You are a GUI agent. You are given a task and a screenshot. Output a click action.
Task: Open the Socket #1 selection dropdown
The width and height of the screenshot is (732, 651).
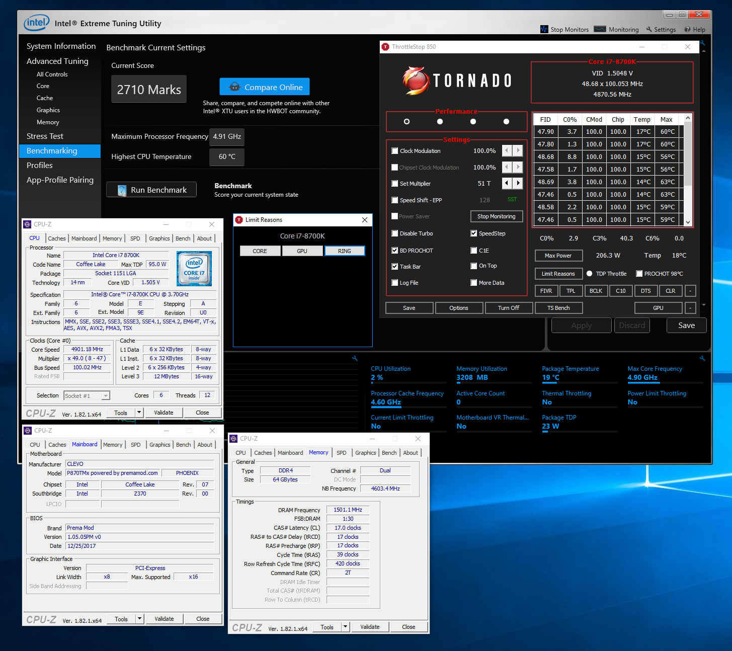(106, 396)
